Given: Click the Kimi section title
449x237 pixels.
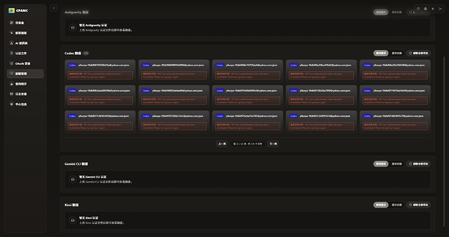Looking at the screenshot, I should [72, 205].
